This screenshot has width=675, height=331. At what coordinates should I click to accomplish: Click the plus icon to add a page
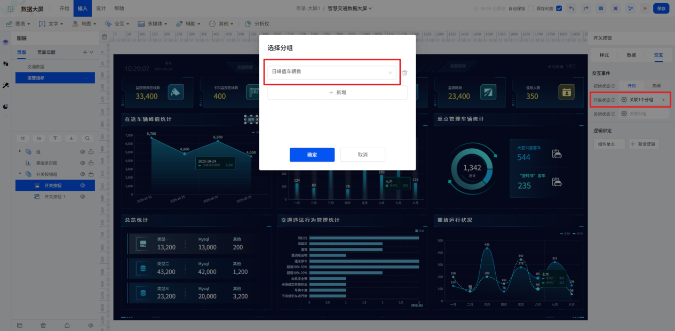(84, 52)
